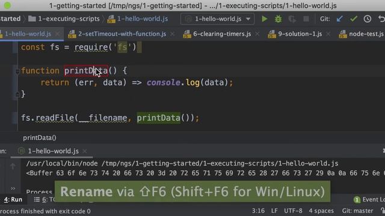
Task: Show Git history clock icon
Action: 368,19
